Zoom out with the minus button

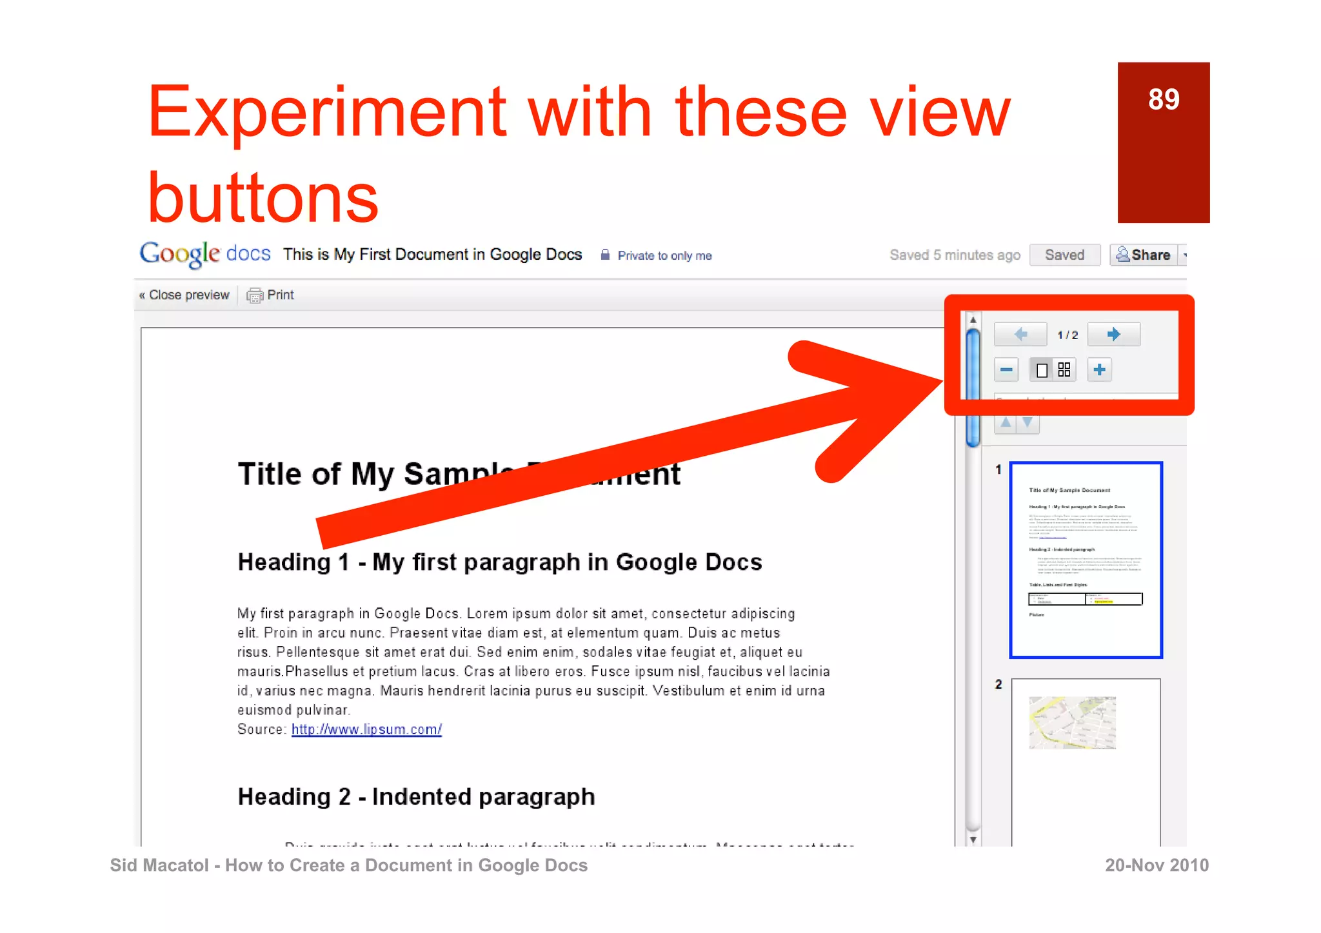[1006, 370]
